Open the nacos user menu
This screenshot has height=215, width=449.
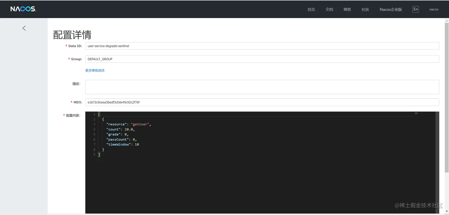tap(434, 9)
